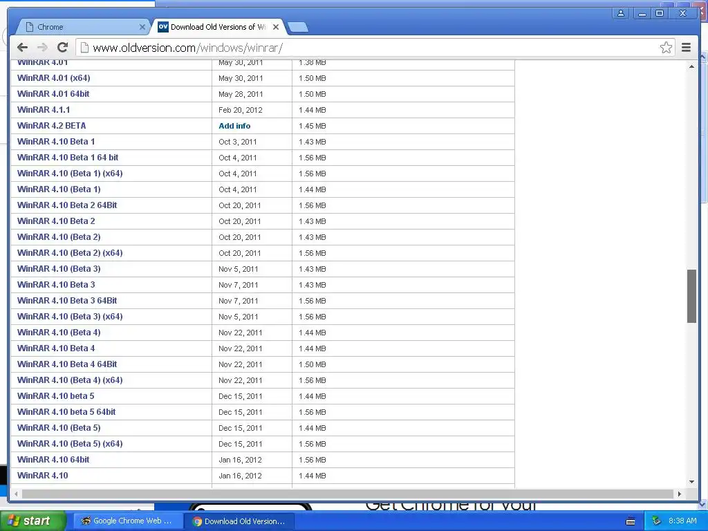Click the May 28, 2011 date cell
708x531 pixels.
click(x=252, y=94)
